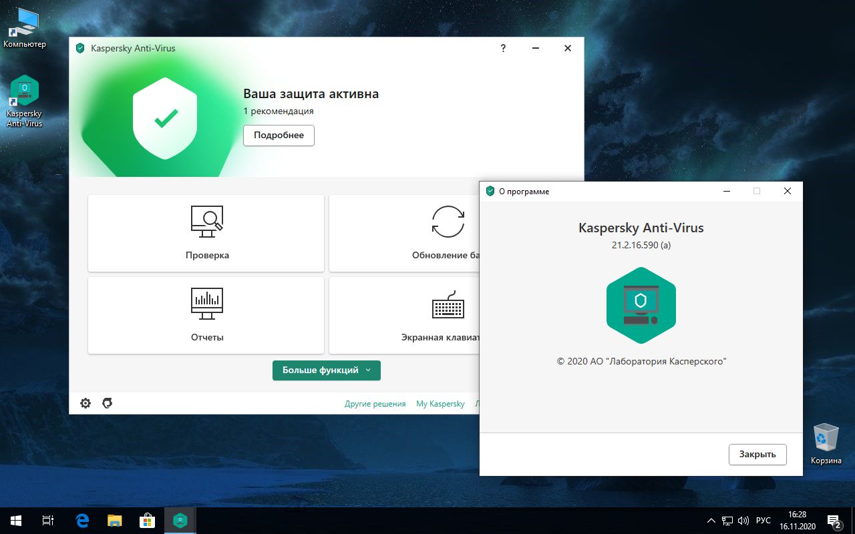Select the Корзина recycle bin icon
This screenshot has width=855, height=534.
826,443
